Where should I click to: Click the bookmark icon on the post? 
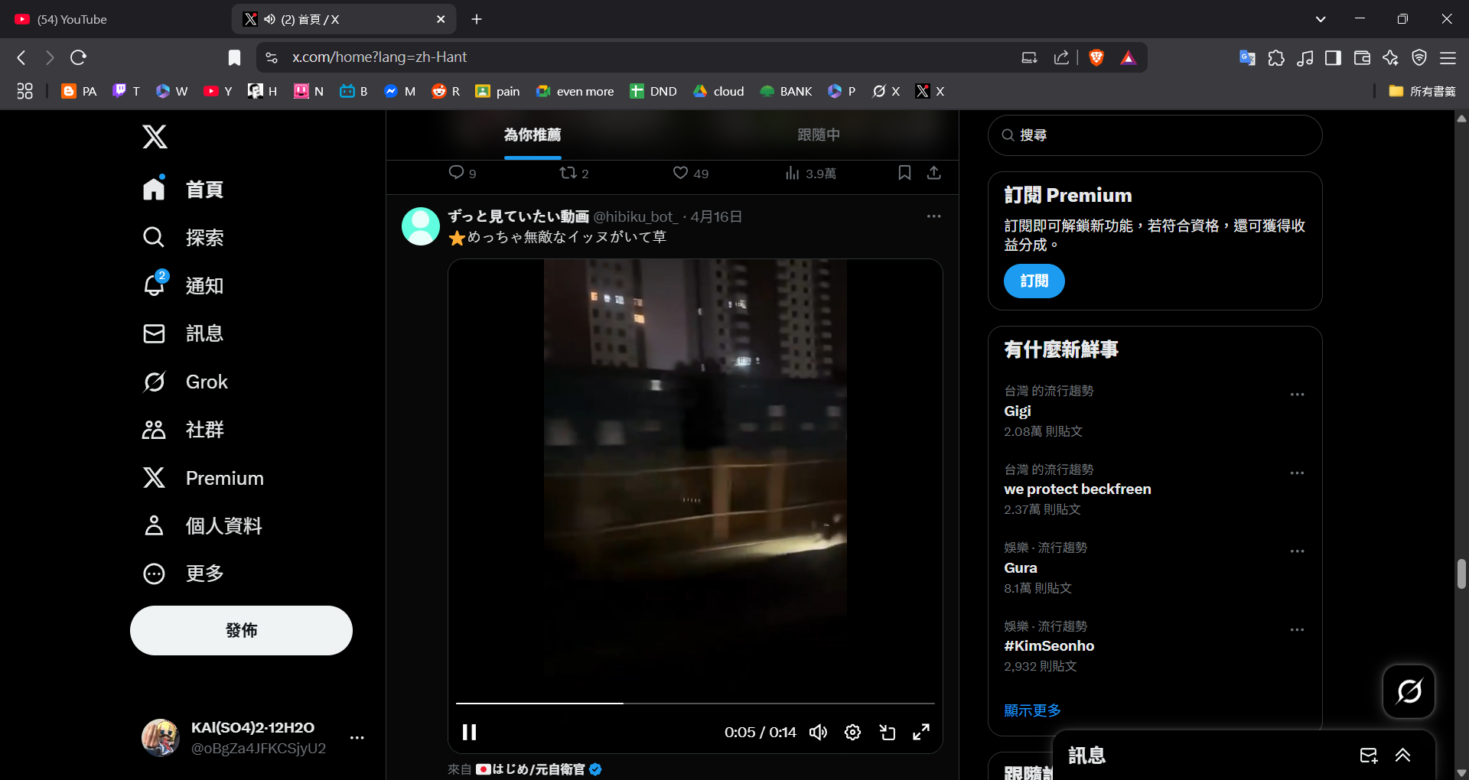pyautogui.click(x=904, y=173)
